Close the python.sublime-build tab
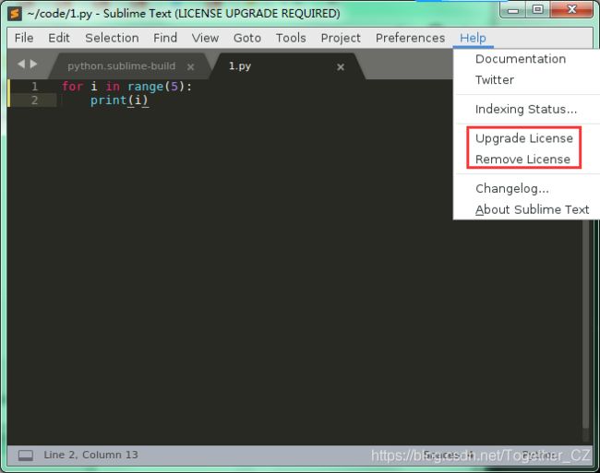The height and width of the screenshot is (473, 600). (x=190, y=67)
